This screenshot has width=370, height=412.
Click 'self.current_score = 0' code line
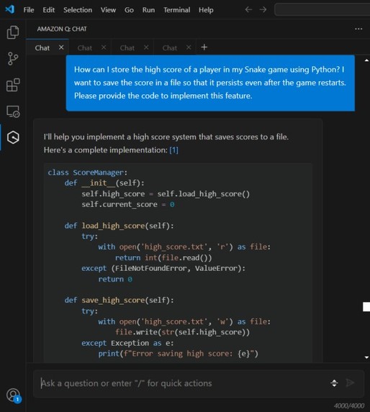[x=128, y=205]
